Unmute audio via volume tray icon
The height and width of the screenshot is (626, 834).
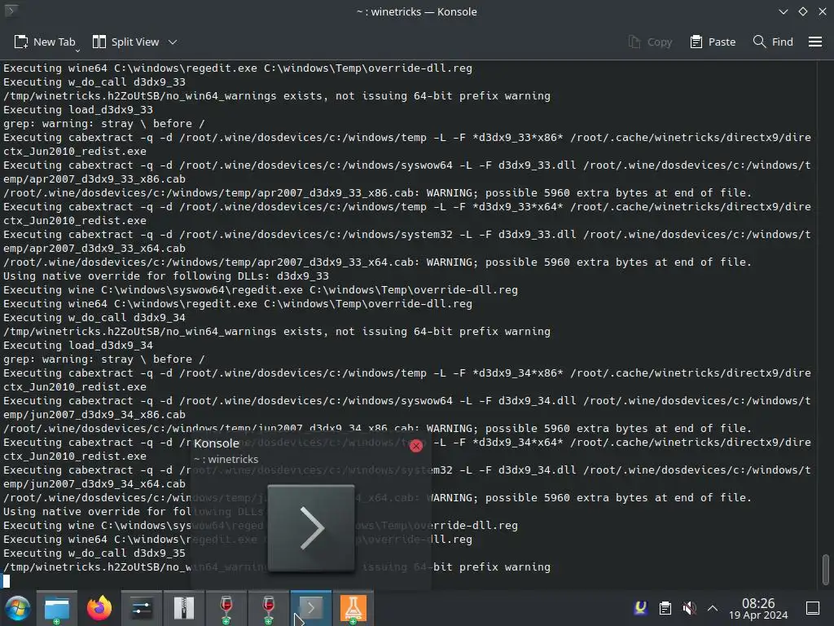(x=689, y=608)
